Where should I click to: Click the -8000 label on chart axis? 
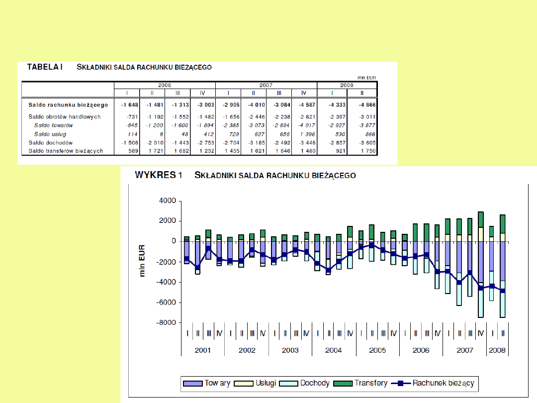click(166, 323)
